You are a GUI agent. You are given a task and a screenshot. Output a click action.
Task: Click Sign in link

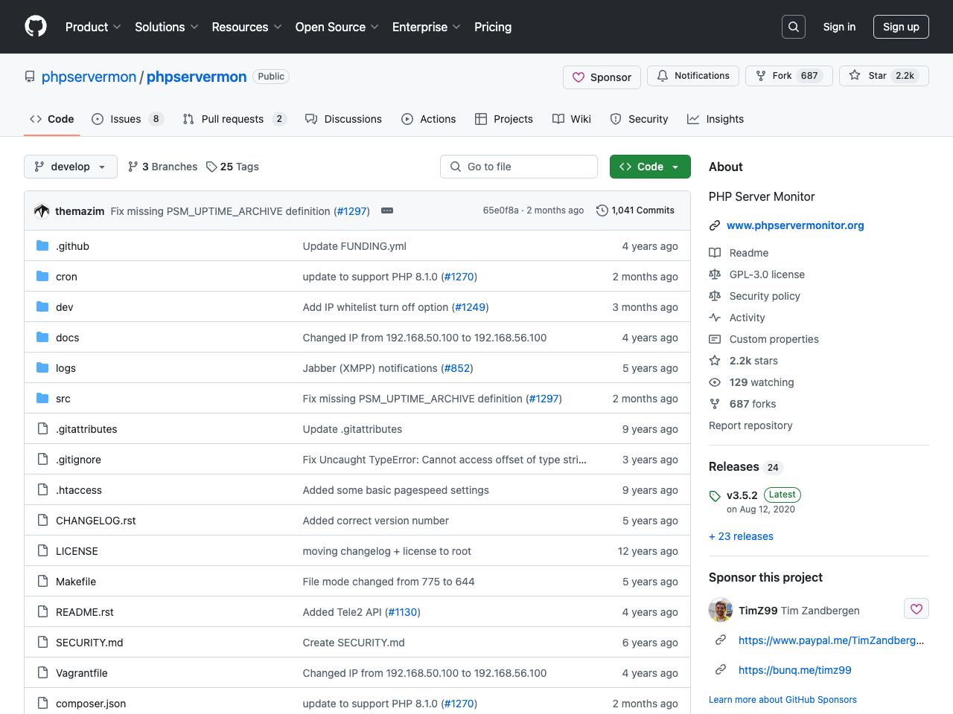(x=839, y=27)
